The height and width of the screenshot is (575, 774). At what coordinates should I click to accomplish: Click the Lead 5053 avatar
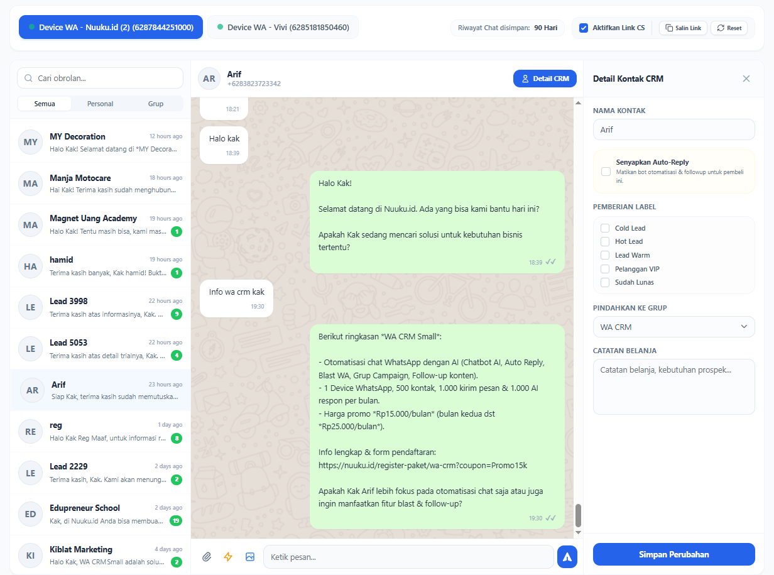(x=31, y=349)
